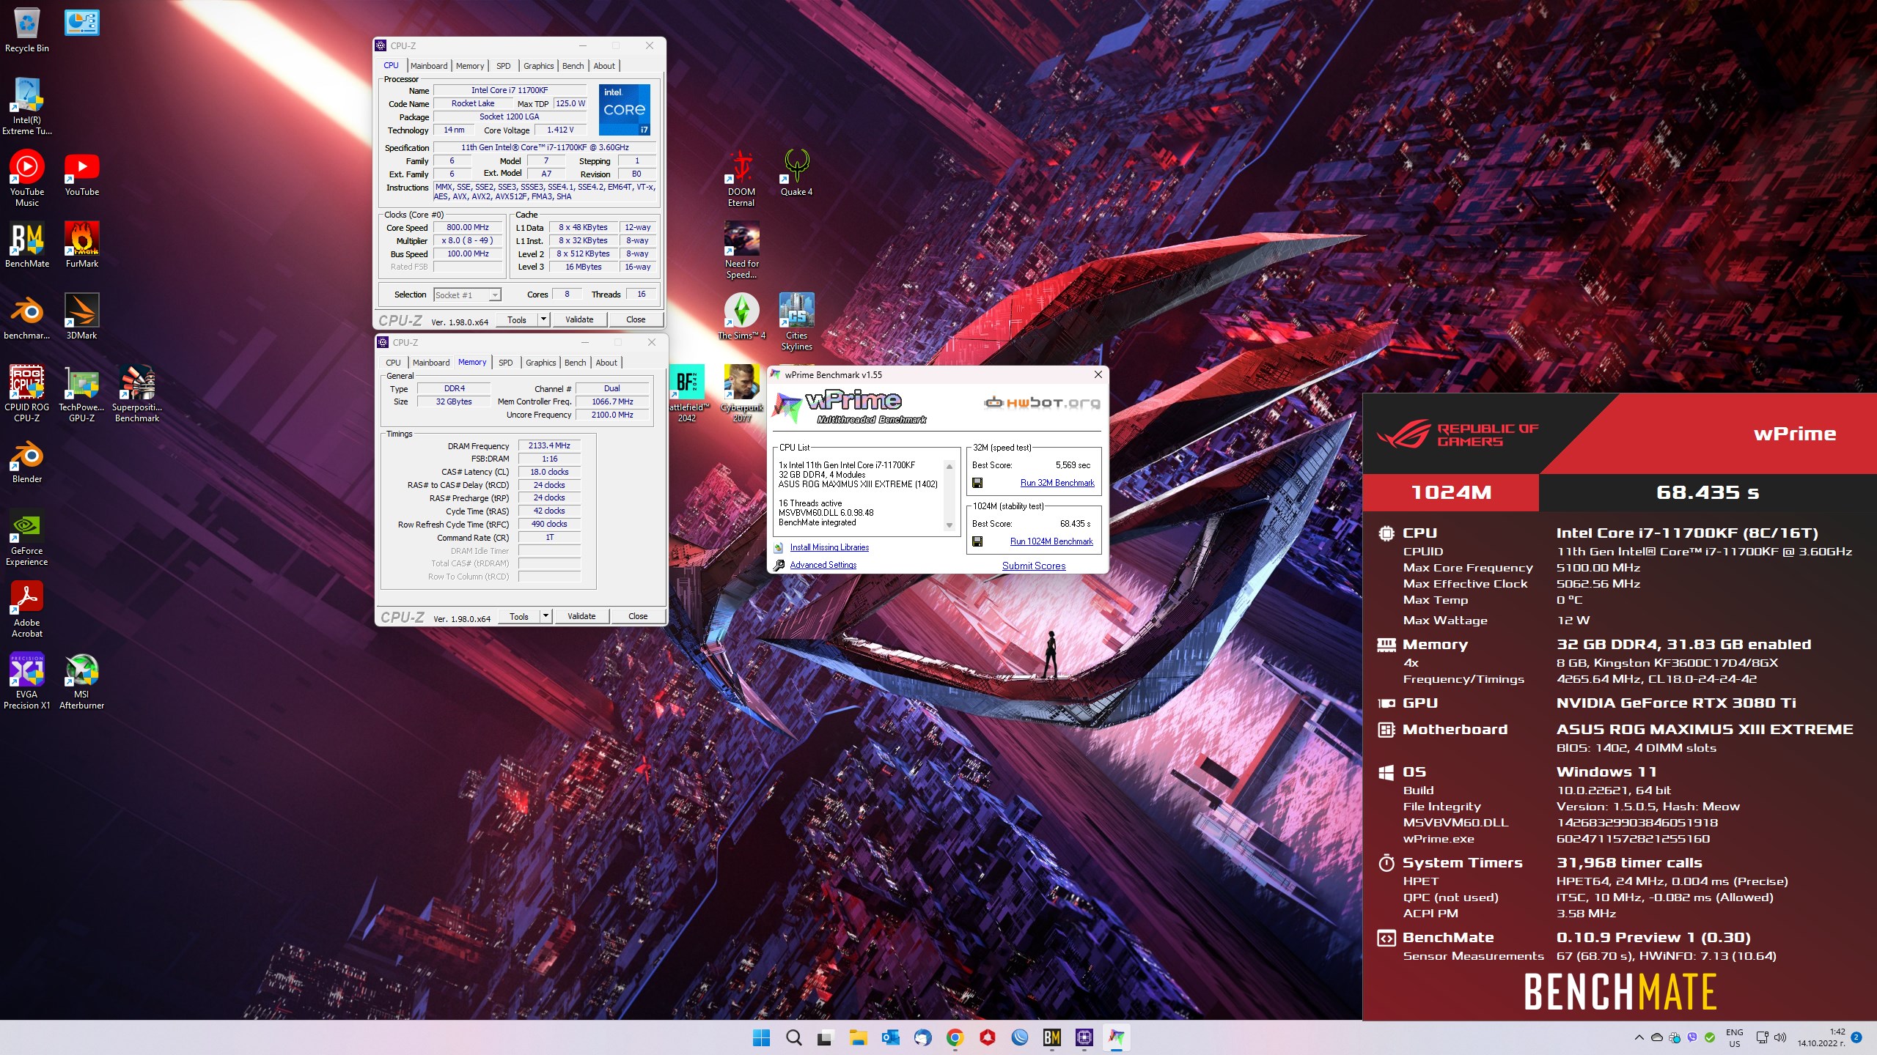Show hidden system tray icons
This screenshot has height=1055, width=1877.
pyautogui.click(x=1639, y=1037)
